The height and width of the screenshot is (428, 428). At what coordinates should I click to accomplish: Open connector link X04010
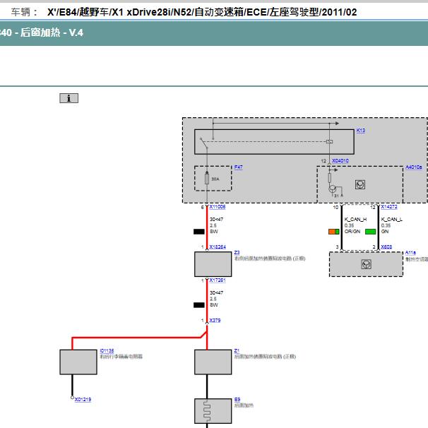(x=340, y=161)
